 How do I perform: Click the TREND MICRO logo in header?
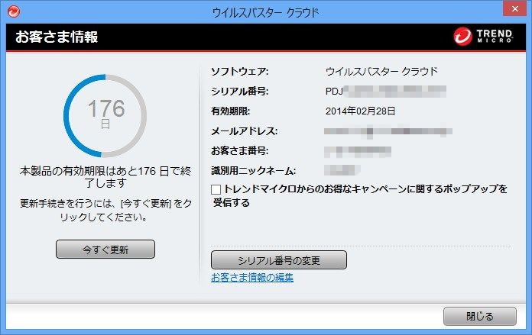[483, 36]
